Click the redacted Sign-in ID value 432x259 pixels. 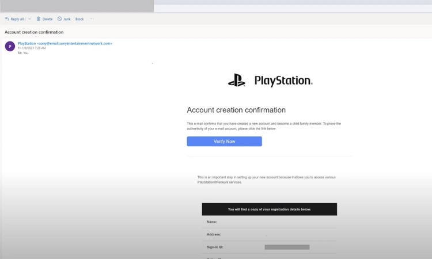(x=287, y=247)
